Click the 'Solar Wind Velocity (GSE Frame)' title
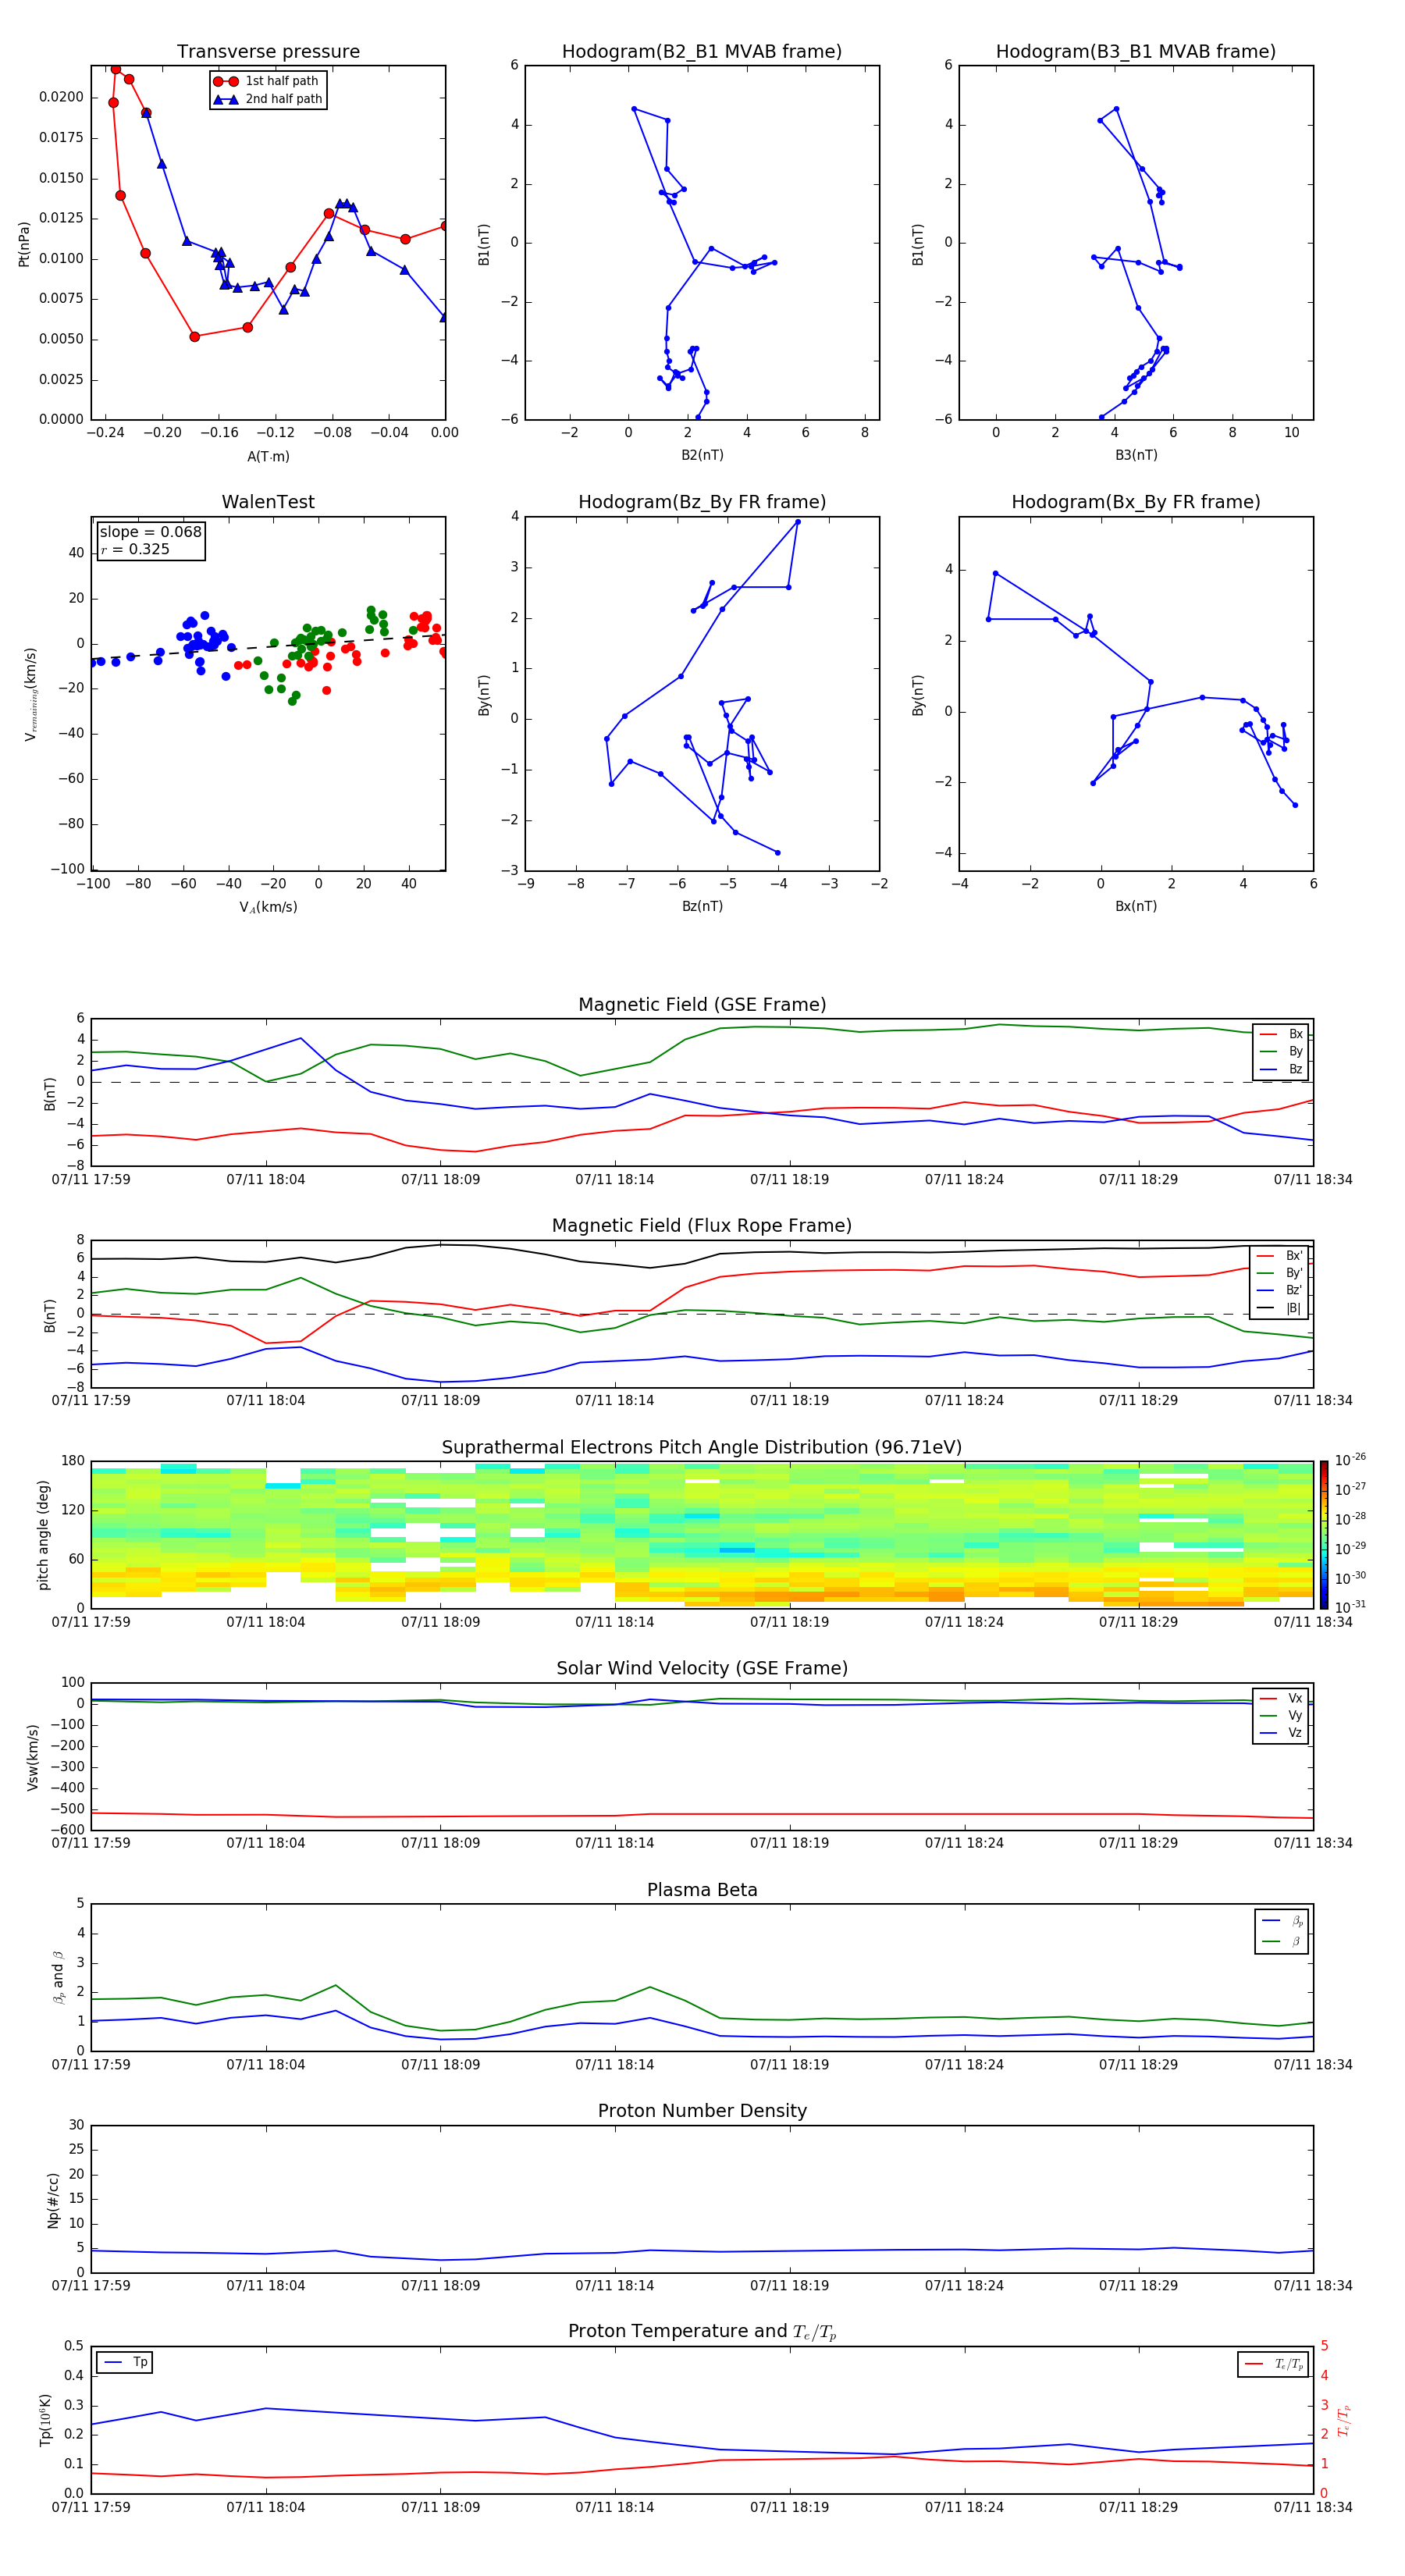The width and height of the screenshot is (1405, 2576). click(702, 1668)
